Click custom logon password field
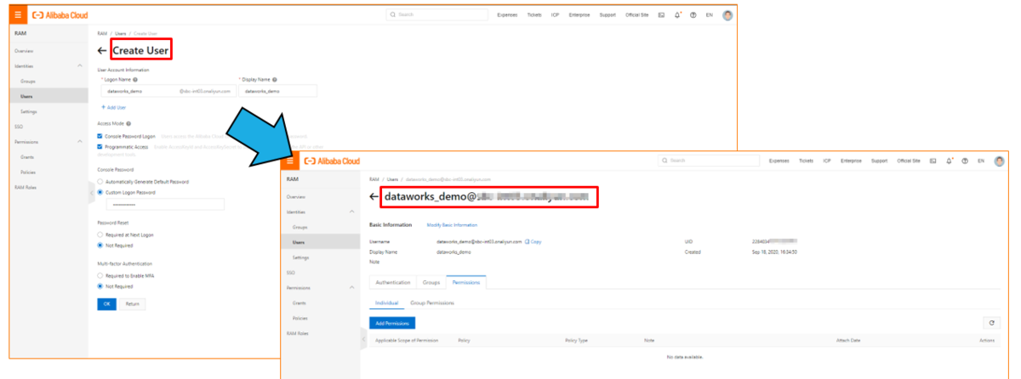The width and height of the screenshot is (1021, 379). tap(166, 205)
